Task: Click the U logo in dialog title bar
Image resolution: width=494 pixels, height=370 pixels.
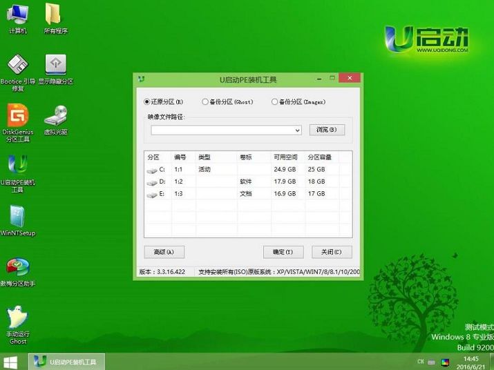Action: click(141, 79)
